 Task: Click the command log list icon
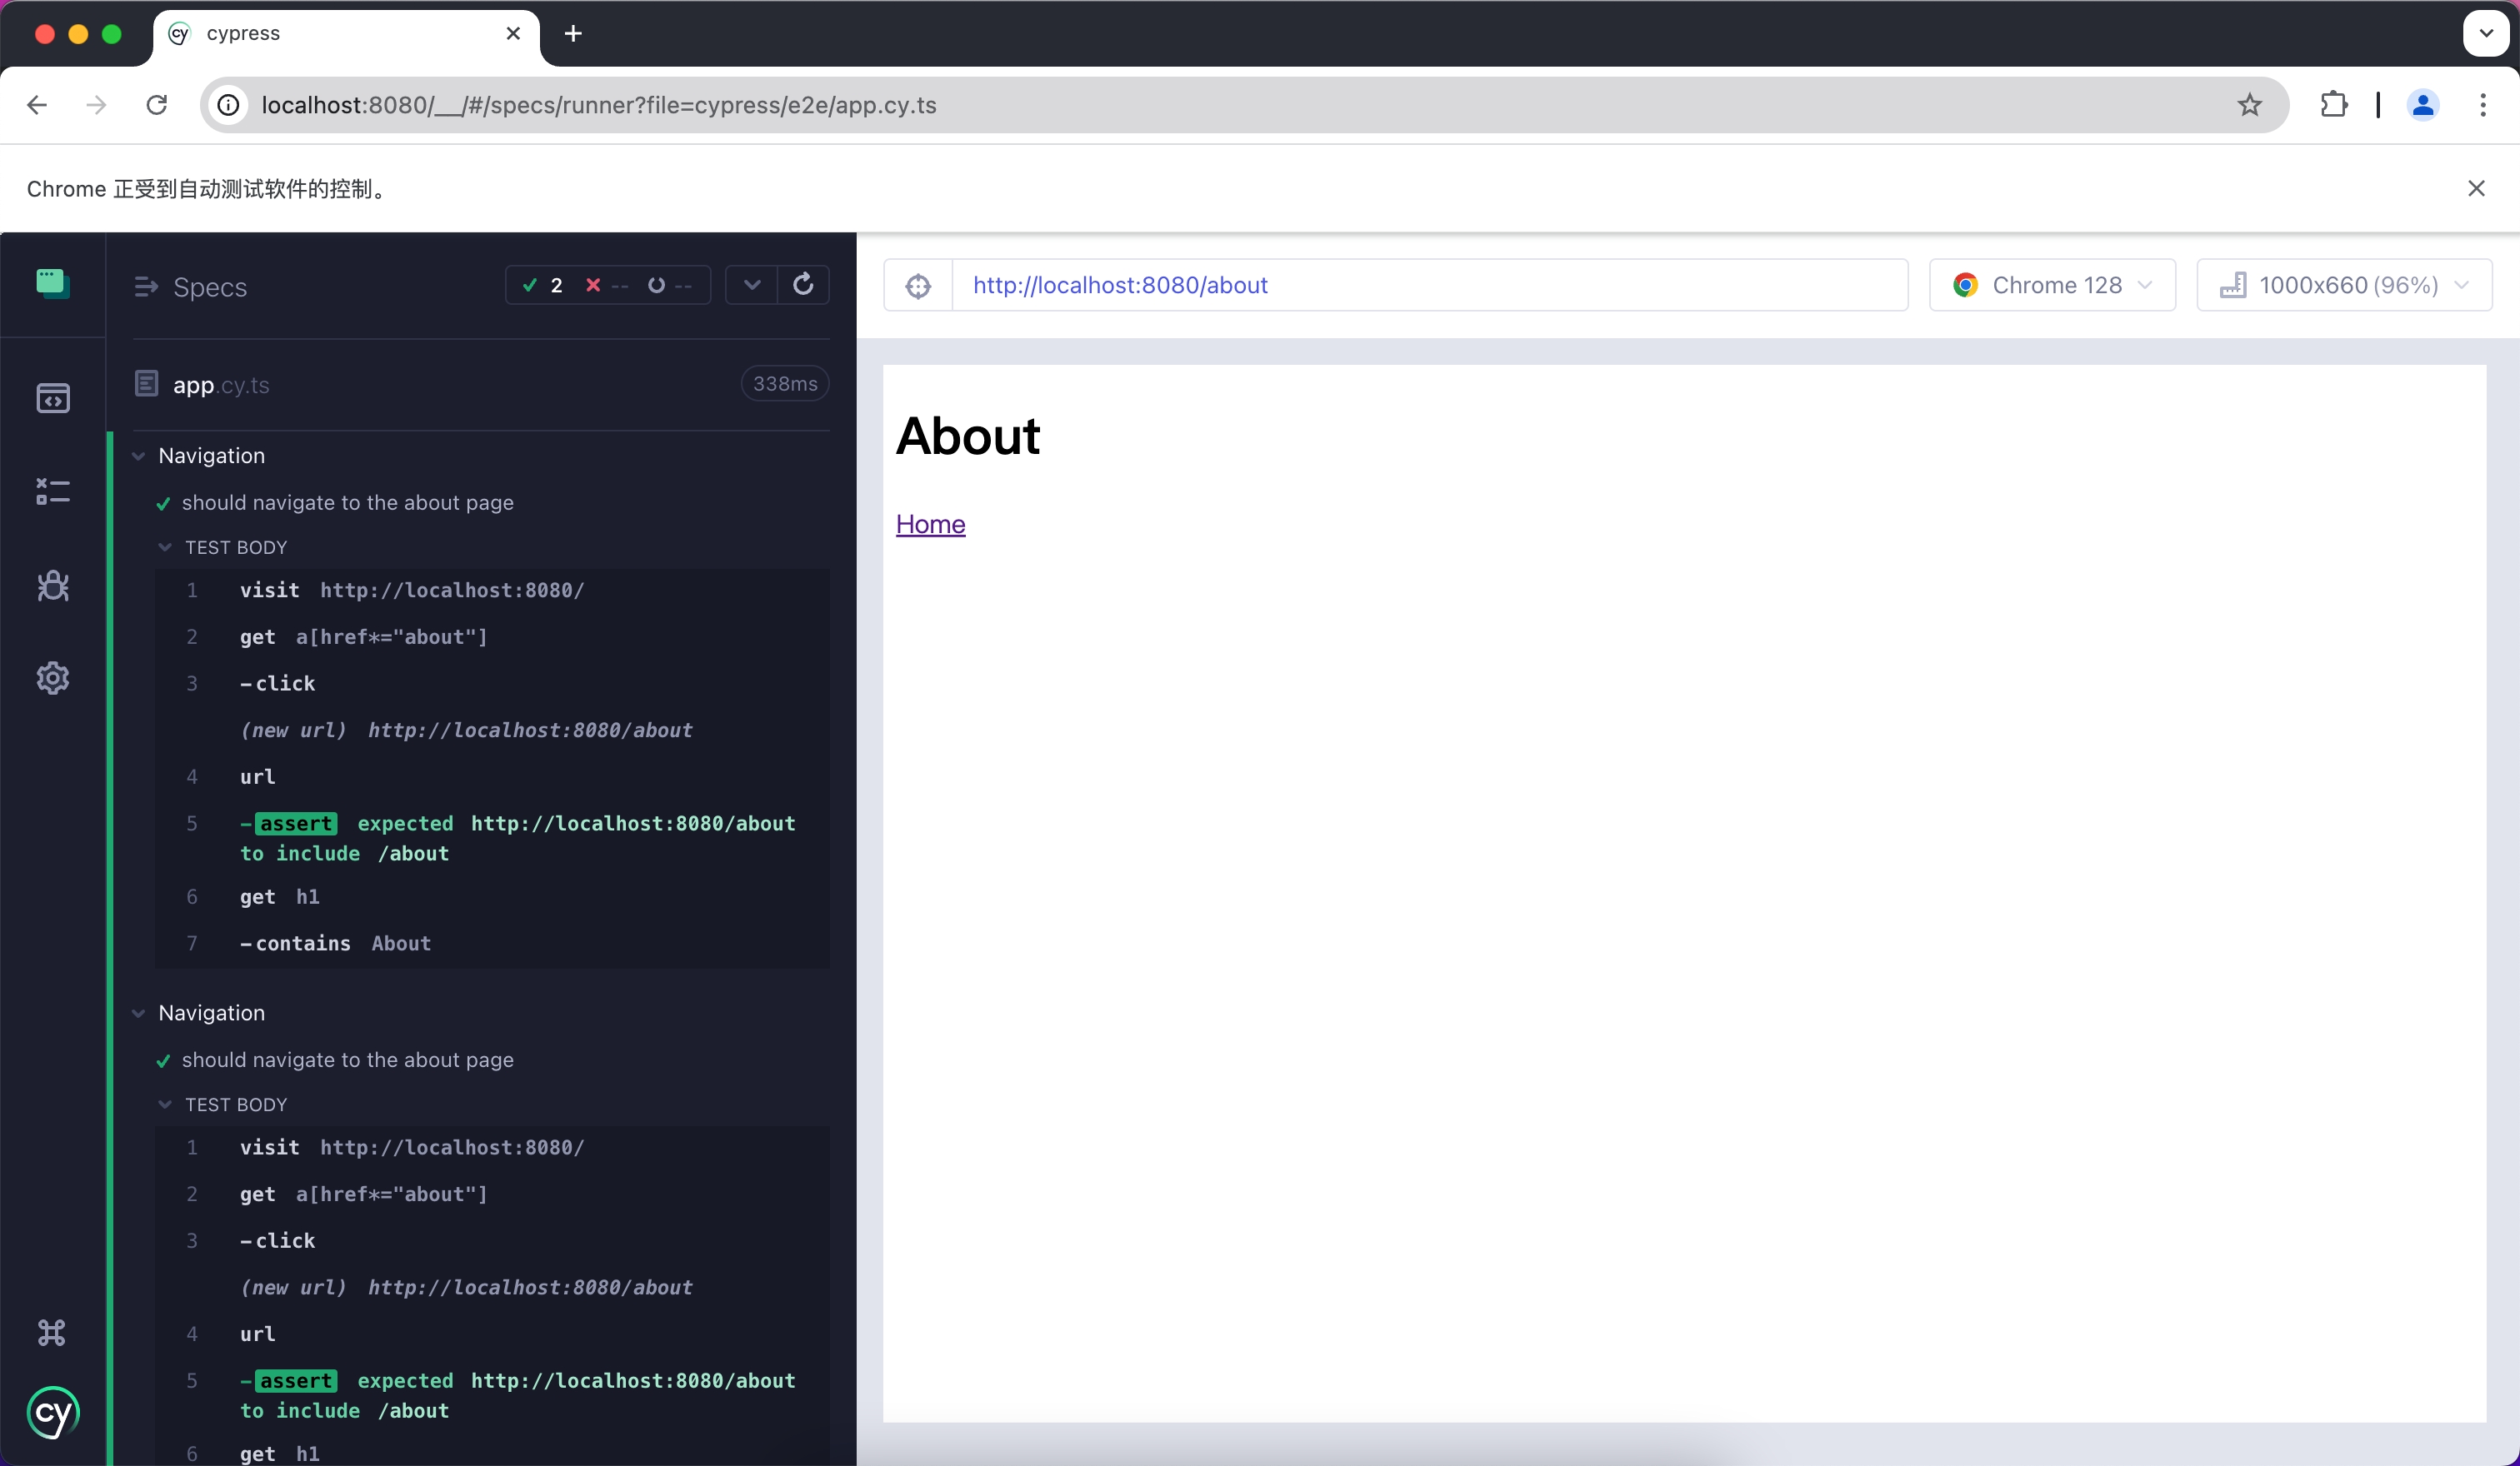(x=51, y=491)
